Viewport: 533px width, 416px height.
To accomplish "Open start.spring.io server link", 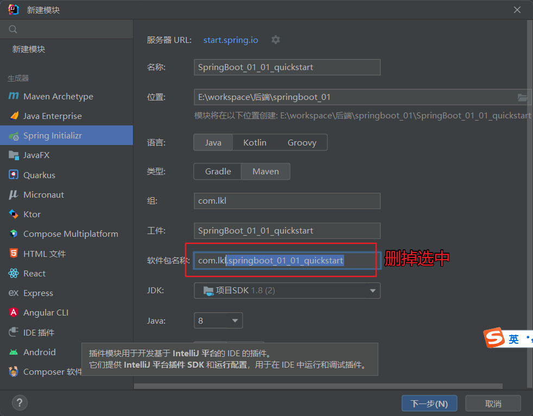I will click(x=231, y=40).
